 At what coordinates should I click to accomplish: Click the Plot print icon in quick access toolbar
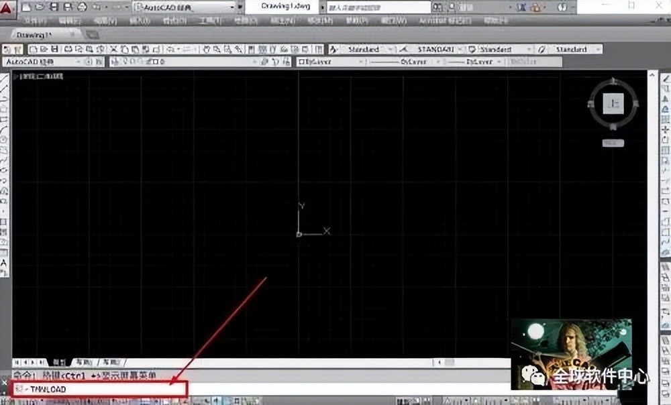pyautogui.click(x=81, y=7)
